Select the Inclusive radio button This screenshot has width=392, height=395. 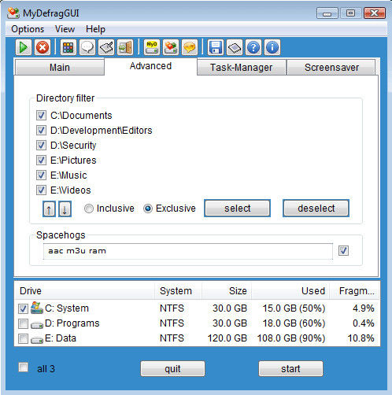click(x=89, y=209)
